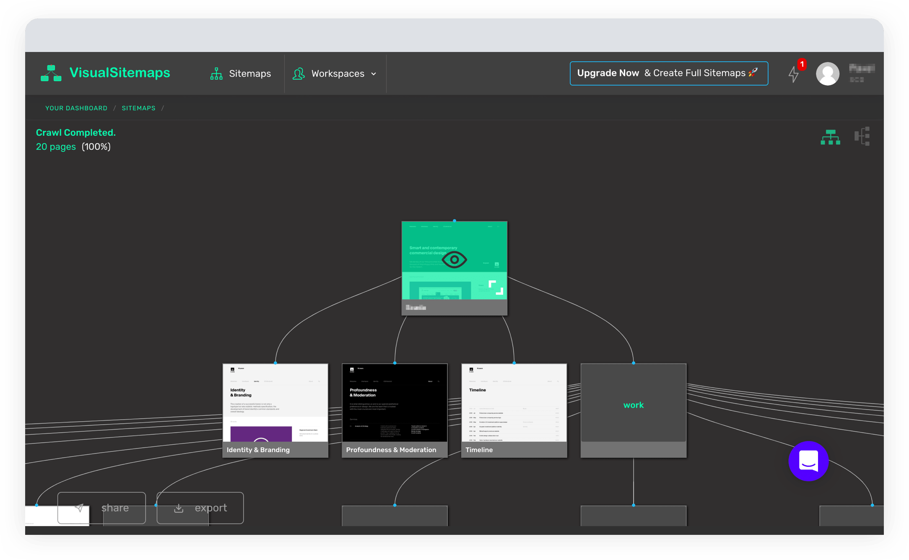Go to YOUR DASHBOARD breadcrumb
909x560 pixels.
[x=76, y=108]
